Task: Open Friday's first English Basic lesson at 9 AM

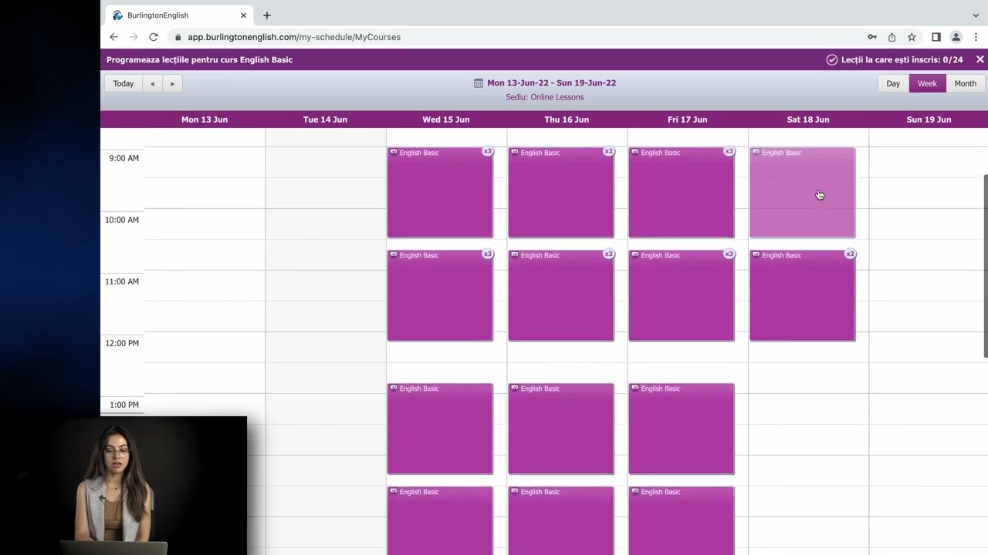Action: tap(682, 193)
